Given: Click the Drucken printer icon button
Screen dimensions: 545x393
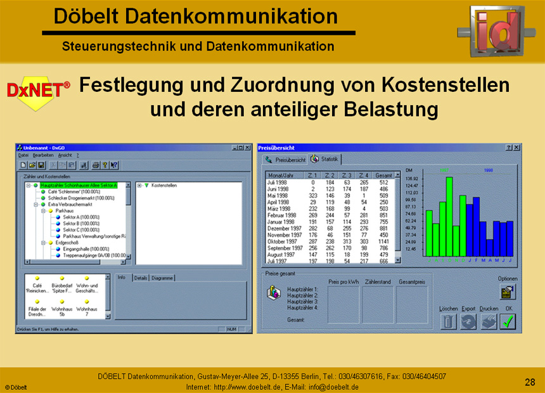Looking at the screenshot, I should pos(489,321).
